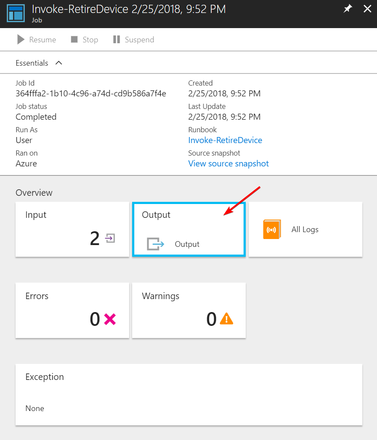Click the pink Errors X icon

point(110,319)
